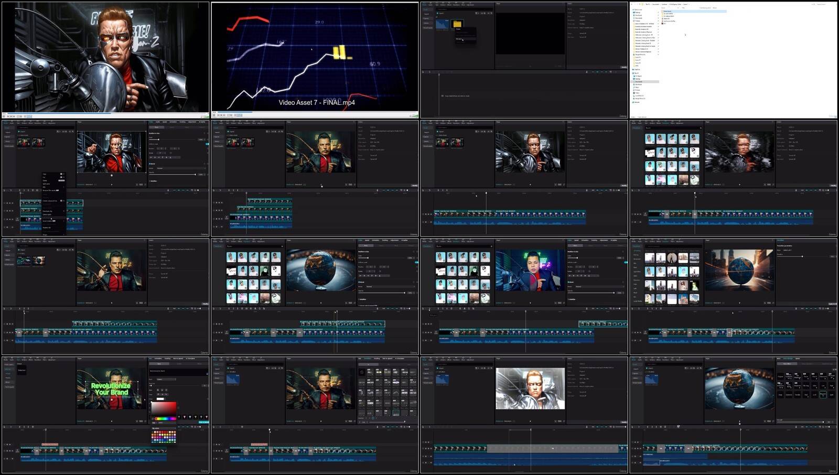Open the Font dropdown in the text panel
839x475 pixels.
point(166,379)
